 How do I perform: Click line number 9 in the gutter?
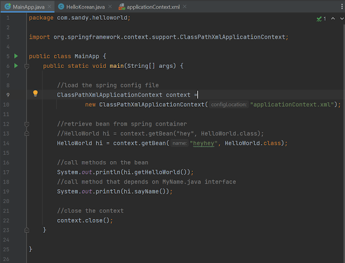(x=8, y=95)
